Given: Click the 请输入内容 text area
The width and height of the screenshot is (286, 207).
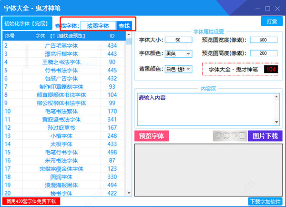Looking at the screenshot, I should 206,110.
